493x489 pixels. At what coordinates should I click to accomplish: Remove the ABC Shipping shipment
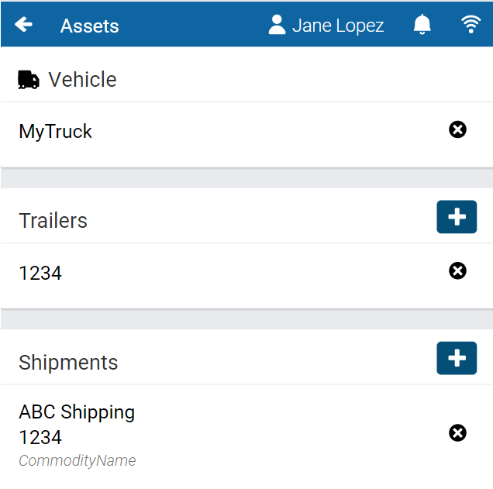(457, 432)
